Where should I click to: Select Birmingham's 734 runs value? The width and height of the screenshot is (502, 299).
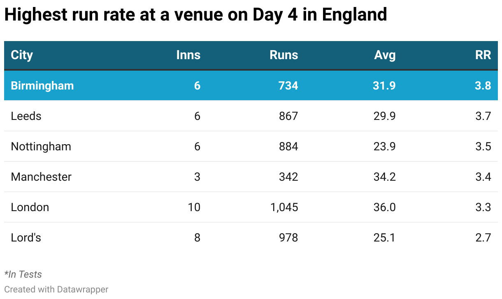pyautogui.click(x=288, y=85)
